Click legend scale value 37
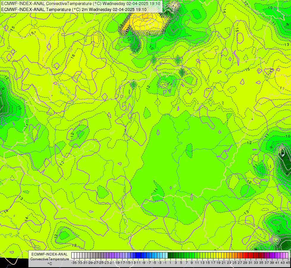This screenshot has height=268, width=291. 267,263
